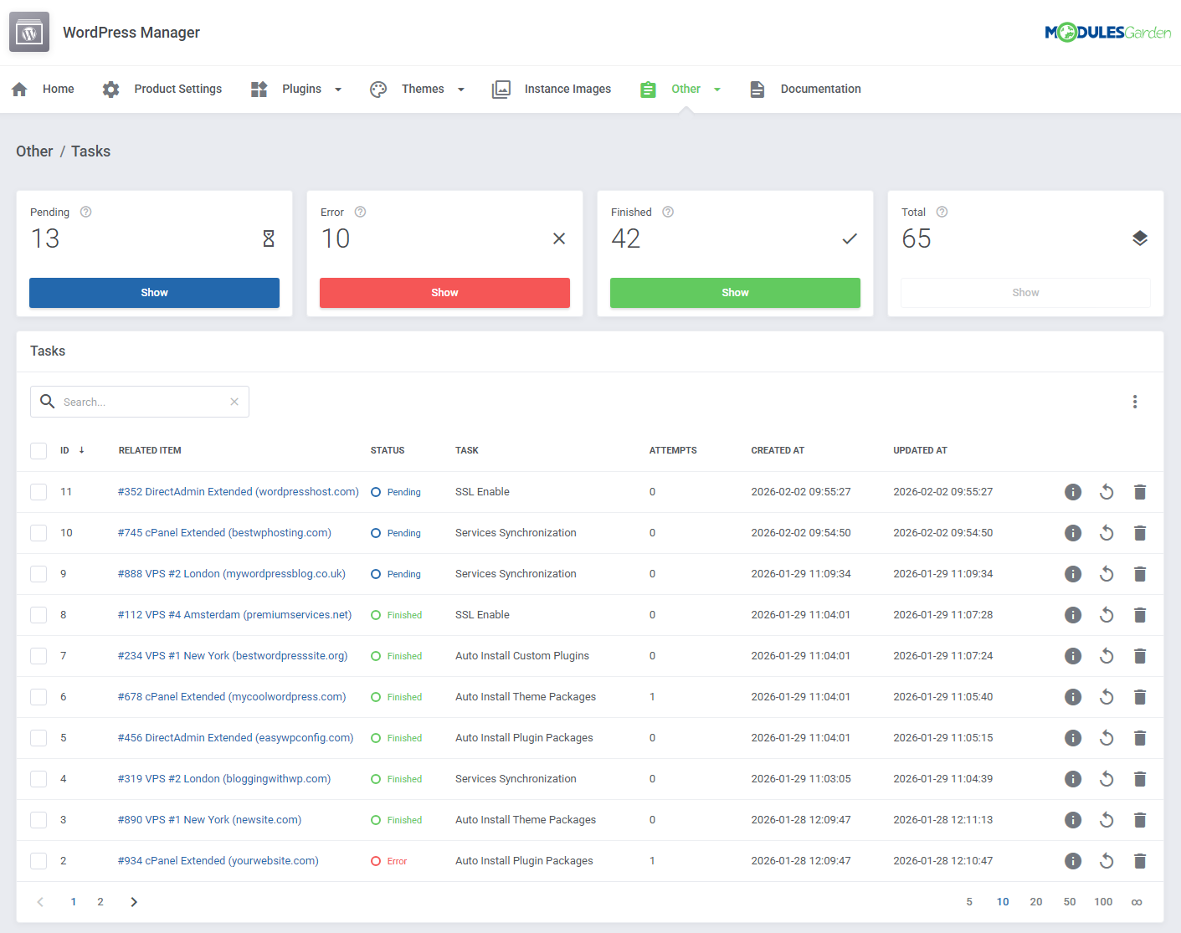The height and width of the screenshot is (933, 1181).
Task: Open item #352 DirectAdmin Extended link
Action: pos(238,491)
